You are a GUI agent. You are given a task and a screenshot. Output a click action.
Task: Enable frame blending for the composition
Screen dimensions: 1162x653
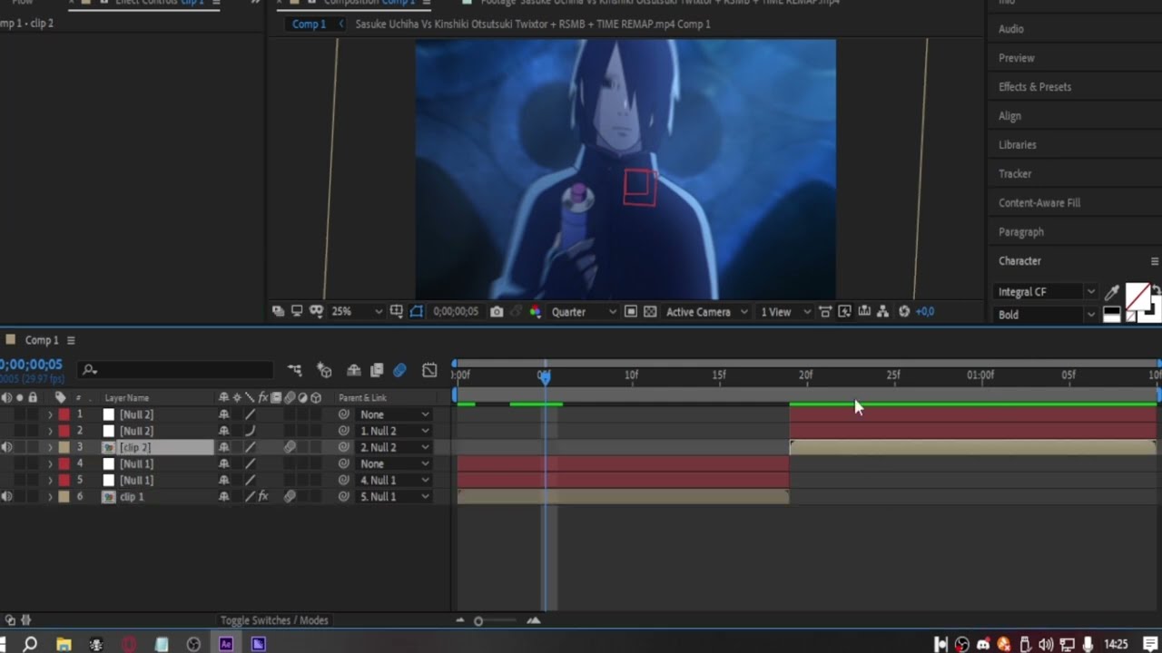(377, 370)
